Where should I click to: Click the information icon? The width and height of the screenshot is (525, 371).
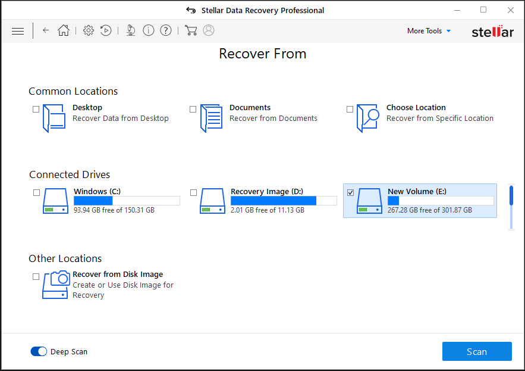(148, 30)
